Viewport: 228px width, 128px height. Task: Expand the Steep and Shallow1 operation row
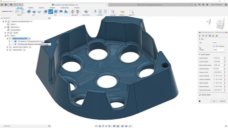tap(10, 44)
